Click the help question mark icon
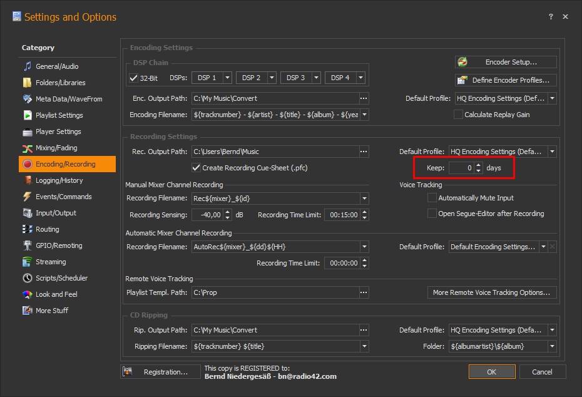582x397 pixels. click(x=551, y=16)
